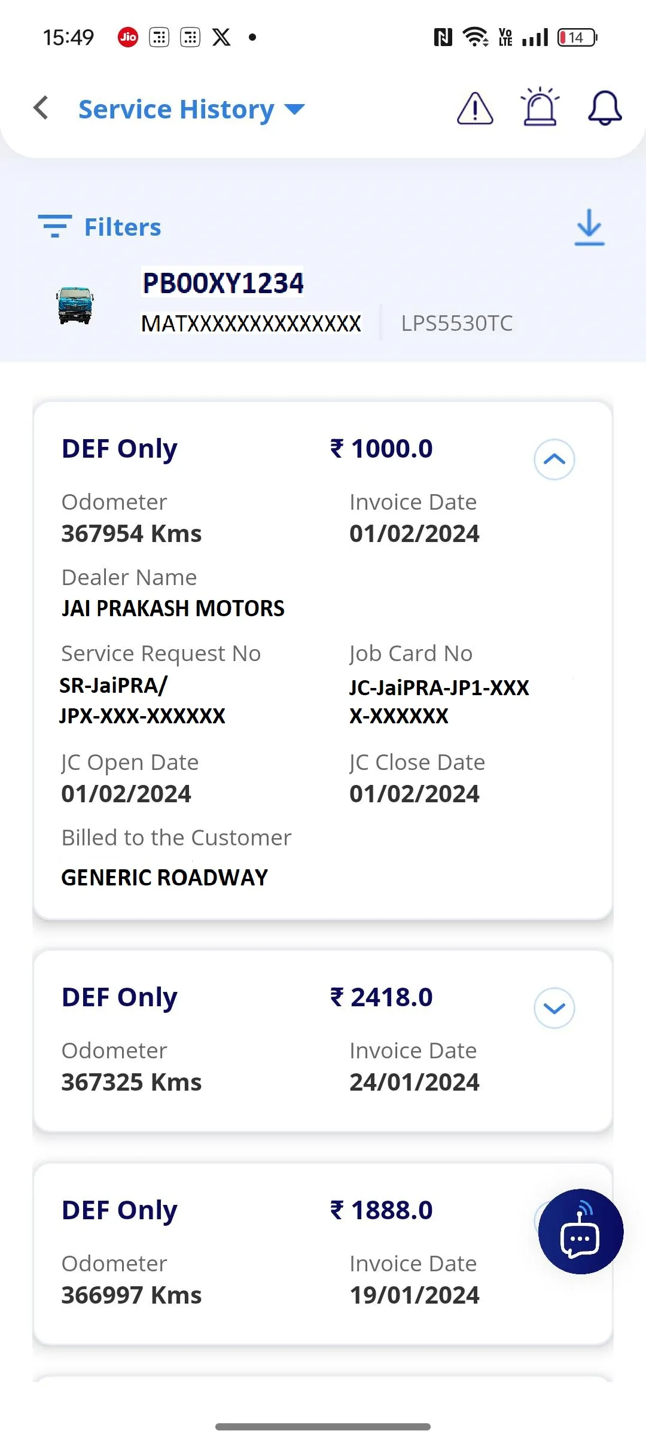
Task: Tap the X app icon in status bar
Action: coord(221,36)
